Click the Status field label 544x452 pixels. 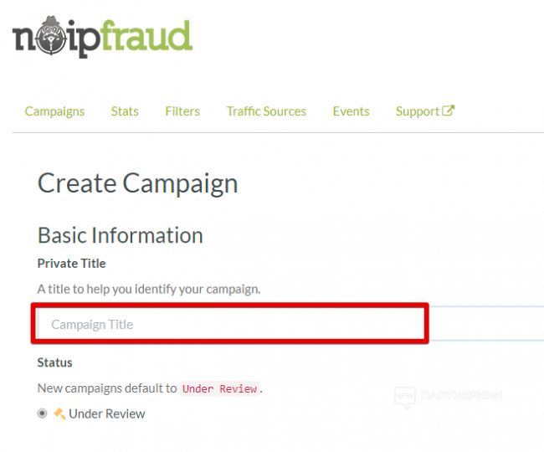click(55, 362)
